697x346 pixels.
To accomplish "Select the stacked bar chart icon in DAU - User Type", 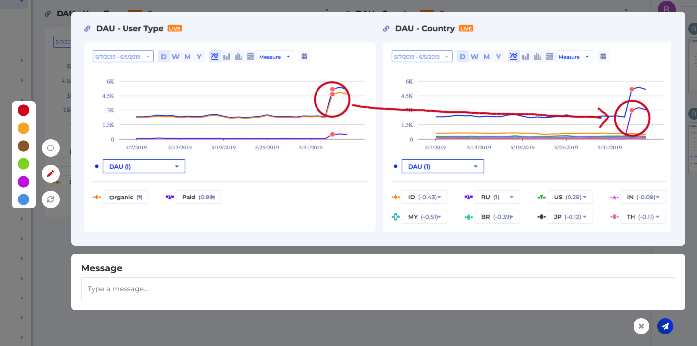I will 239,57.
